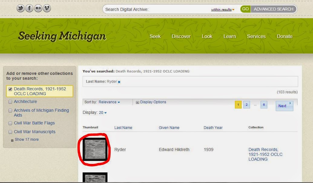The height and width of the screenshot is (183, 313).
Task: Click the 1939 death year value
Action: [208, 149]
